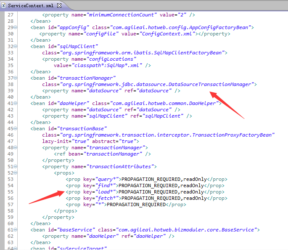Collapse the transactionBase bean at line 45

pyautogui.click(x=16, y=129)
